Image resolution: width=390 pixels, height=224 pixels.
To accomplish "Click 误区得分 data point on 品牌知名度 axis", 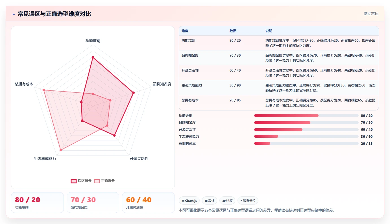I will tap(134, 92).
